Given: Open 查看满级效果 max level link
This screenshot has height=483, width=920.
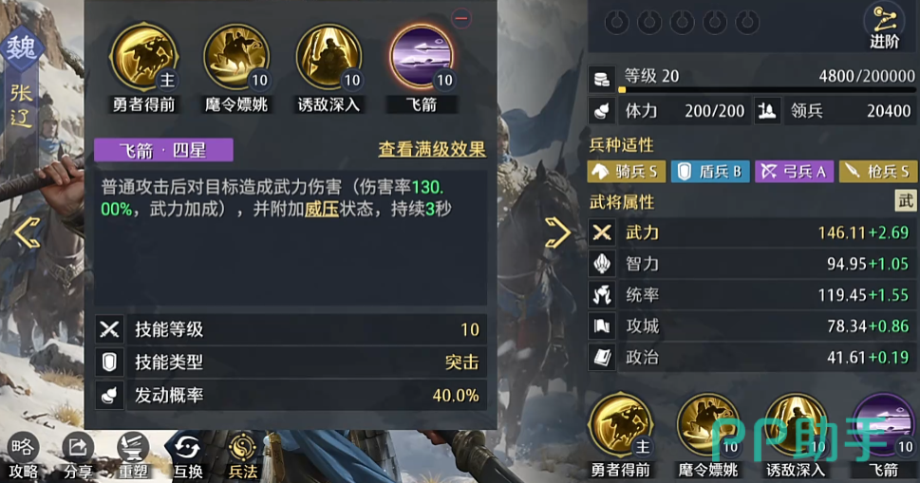Looking at the screenshot, I should click(432, 150).
